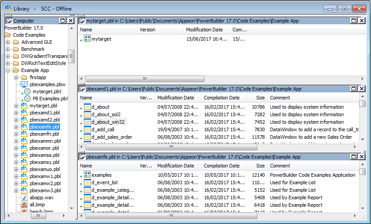Select the Benchmark folder
Image resolution: width=371 pixels, height=224 pixels.
pyautogui.click(x=32, y=49)
